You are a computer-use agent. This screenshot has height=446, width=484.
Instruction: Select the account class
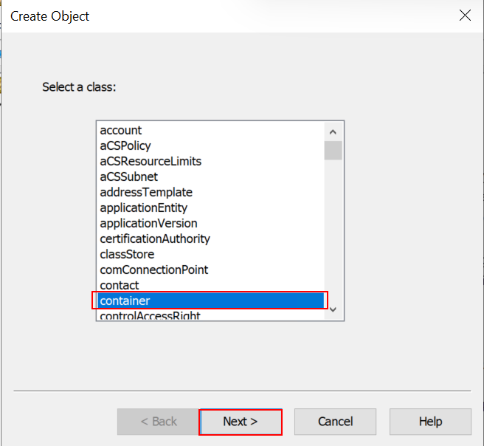(121, 131)
